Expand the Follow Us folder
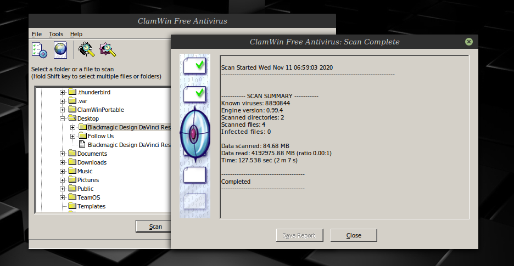The width and height of the screenshot is (514, 266). point(73,136)
